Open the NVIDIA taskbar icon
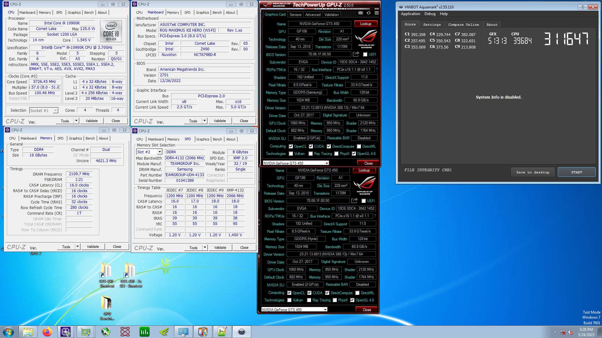The width and height of the screenshot is (602, 338). tap(164, 332)
